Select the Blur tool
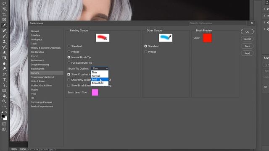Screen dimensions: 269x151 4,63
